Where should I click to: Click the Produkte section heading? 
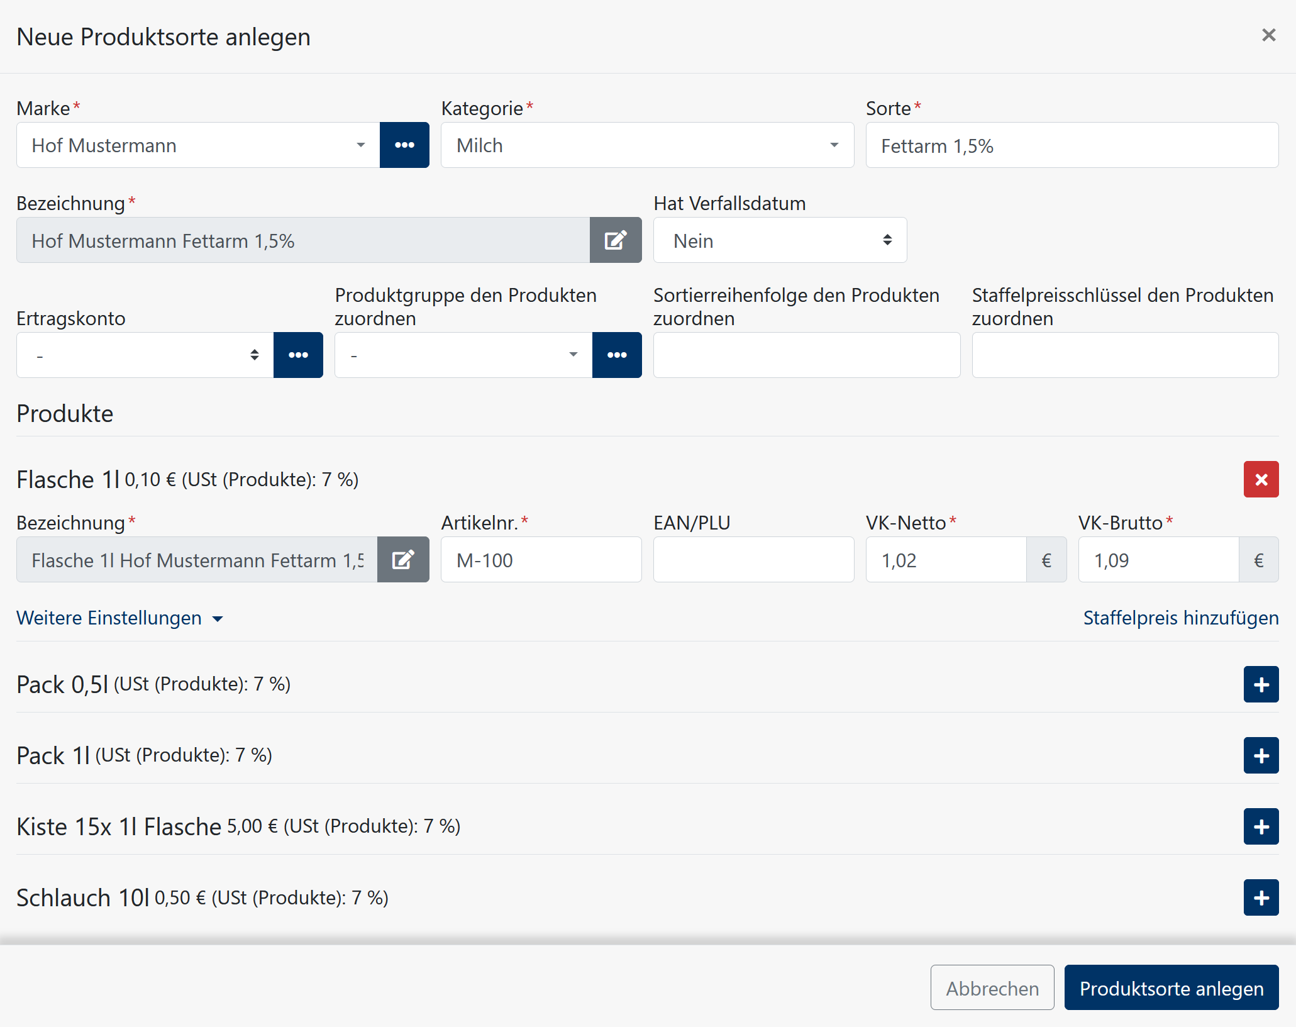click(x=65, y=414)
